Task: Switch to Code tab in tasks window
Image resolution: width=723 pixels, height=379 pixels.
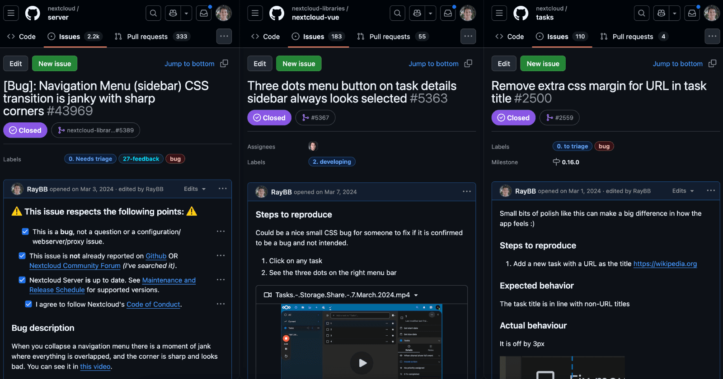Action: point(509,36)
